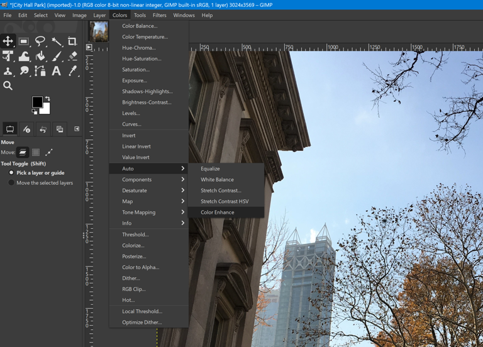Set Move mode to selection
This screenshot has width=483, height=347.
[36, 152]
